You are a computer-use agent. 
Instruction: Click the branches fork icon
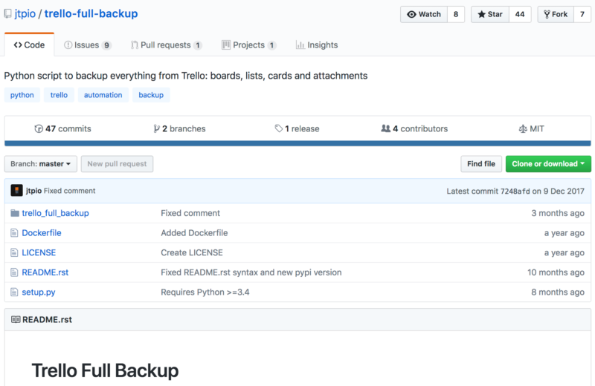(x=156, y=129)
